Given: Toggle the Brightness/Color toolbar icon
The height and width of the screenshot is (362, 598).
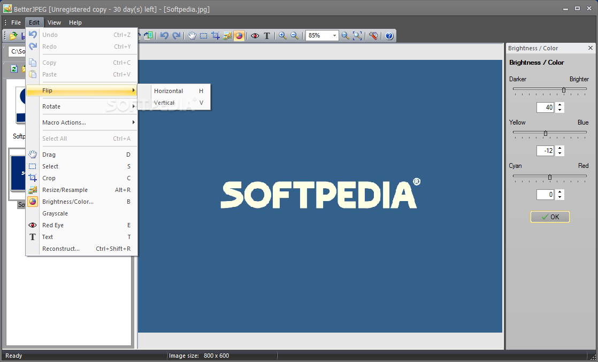Looking at the screenshot, I should [239, 36].
